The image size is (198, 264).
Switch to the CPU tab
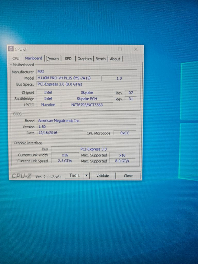click(16, 59)
